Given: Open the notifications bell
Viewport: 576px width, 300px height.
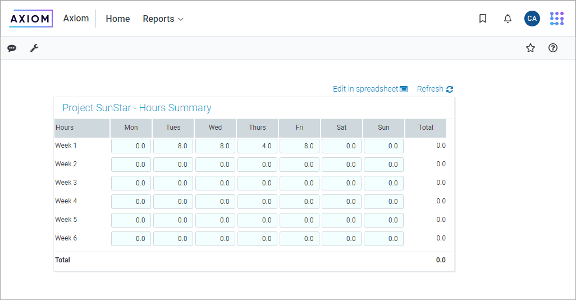Looking at the screenshot, I should (508, 19).
